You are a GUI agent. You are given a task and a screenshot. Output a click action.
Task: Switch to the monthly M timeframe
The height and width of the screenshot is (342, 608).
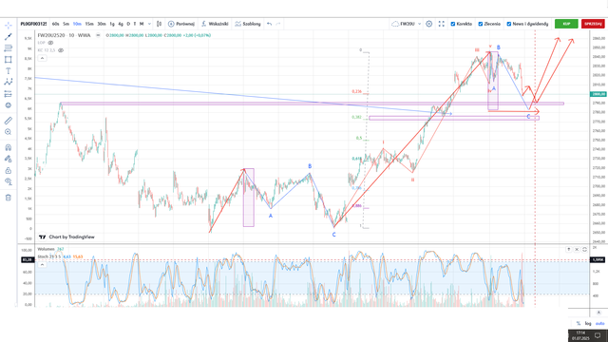[x=142, y=24]
